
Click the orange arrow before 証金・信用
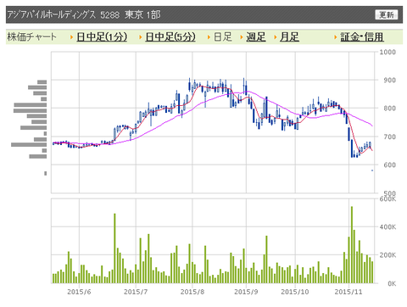coord(336,37)
